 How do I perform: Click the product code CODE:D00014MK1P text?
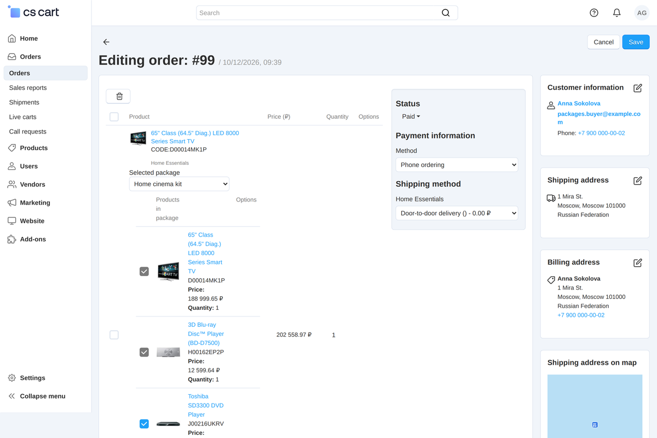point(178,149)
